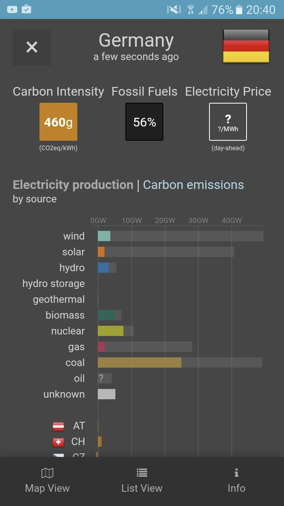This screenshot has width=284, height=506.
Task: Open the Info screen
Action: 236,480
